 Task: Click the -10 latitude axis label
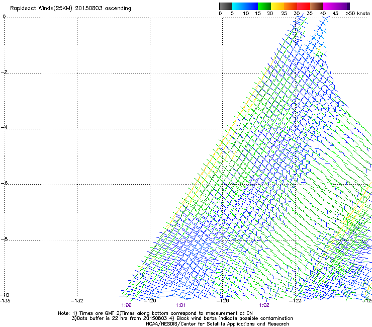click(x=5, y=295)
